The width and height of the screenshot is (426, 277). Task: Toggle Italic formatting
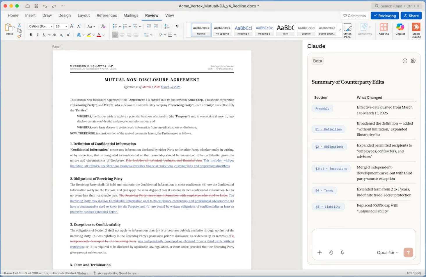click(38, 35)
